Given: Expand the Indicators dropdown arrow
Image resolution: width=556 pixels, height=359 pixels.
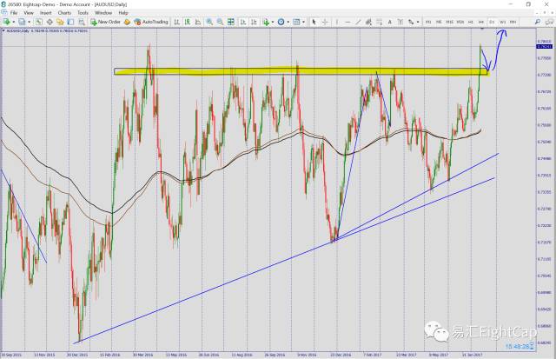Looking at the screenshot, I should [272, 22].
